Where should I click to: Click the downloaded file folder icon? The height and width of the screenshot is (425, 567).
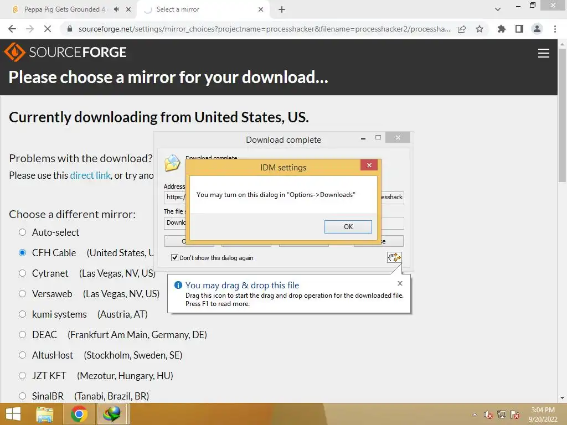point(172,163)
